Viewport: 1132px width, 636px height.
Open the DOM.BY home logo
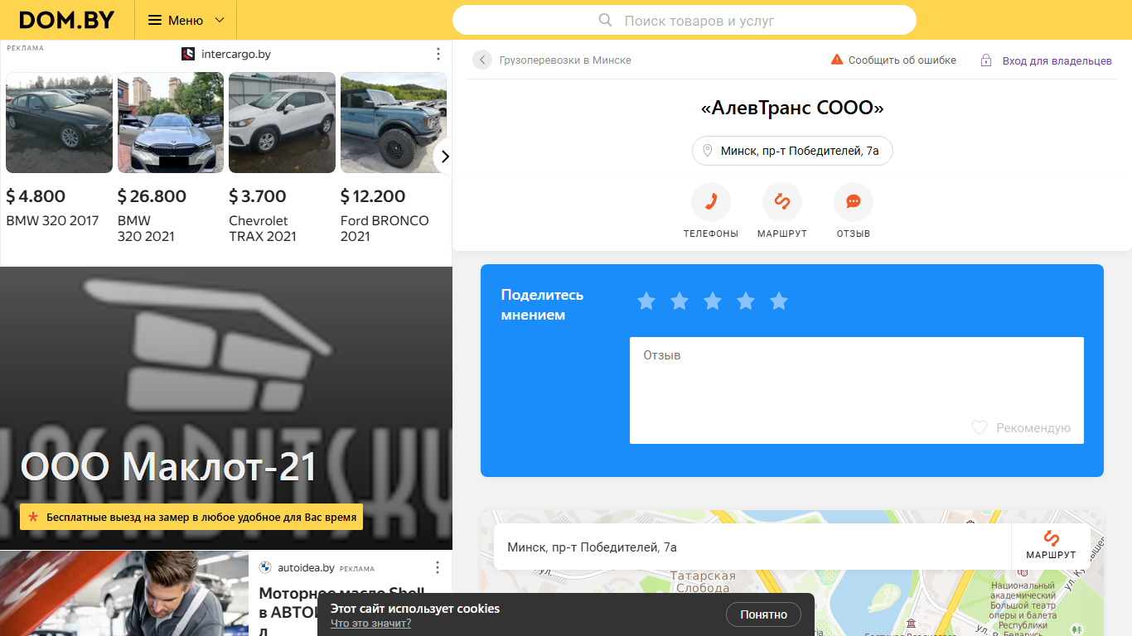tap(67, 20)
